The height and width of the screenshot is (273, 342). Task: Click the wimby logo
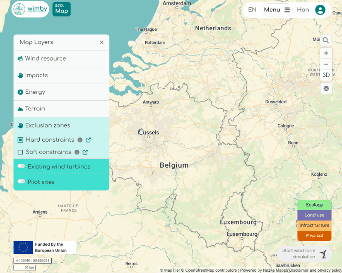(30, 9)
